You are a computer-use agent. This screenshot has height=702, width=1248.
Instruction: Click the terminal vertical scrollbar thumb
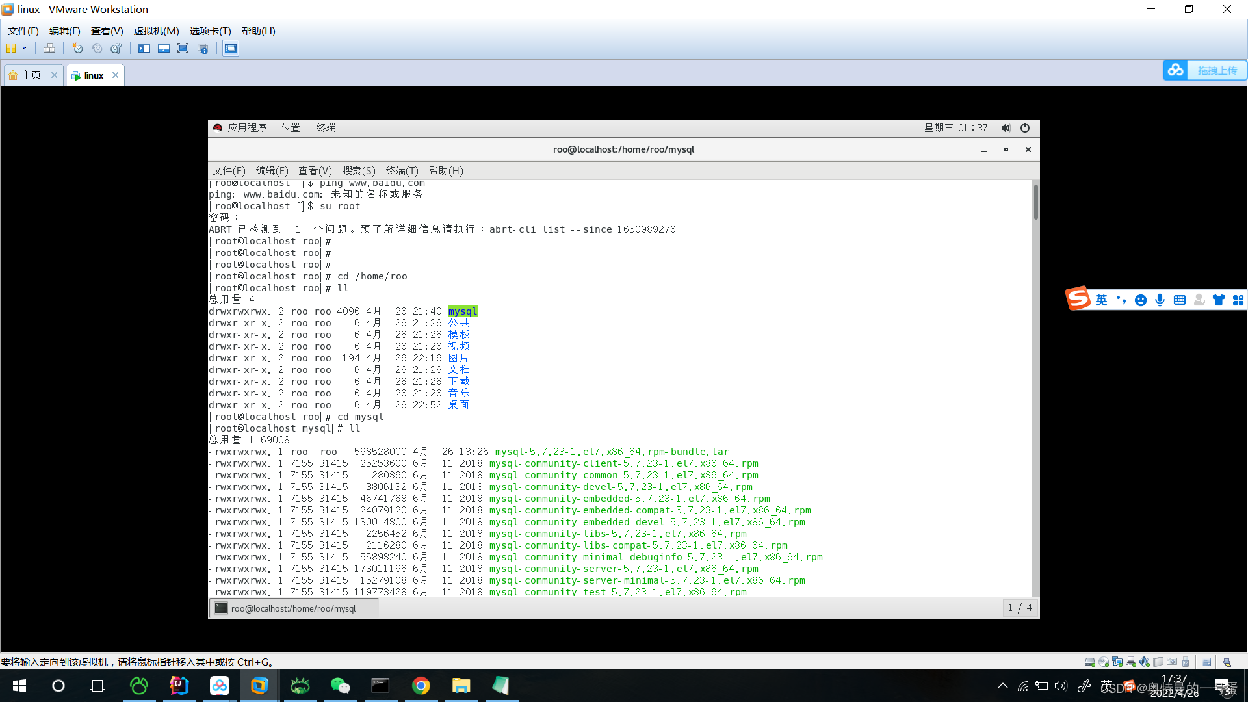point(1035,202)
